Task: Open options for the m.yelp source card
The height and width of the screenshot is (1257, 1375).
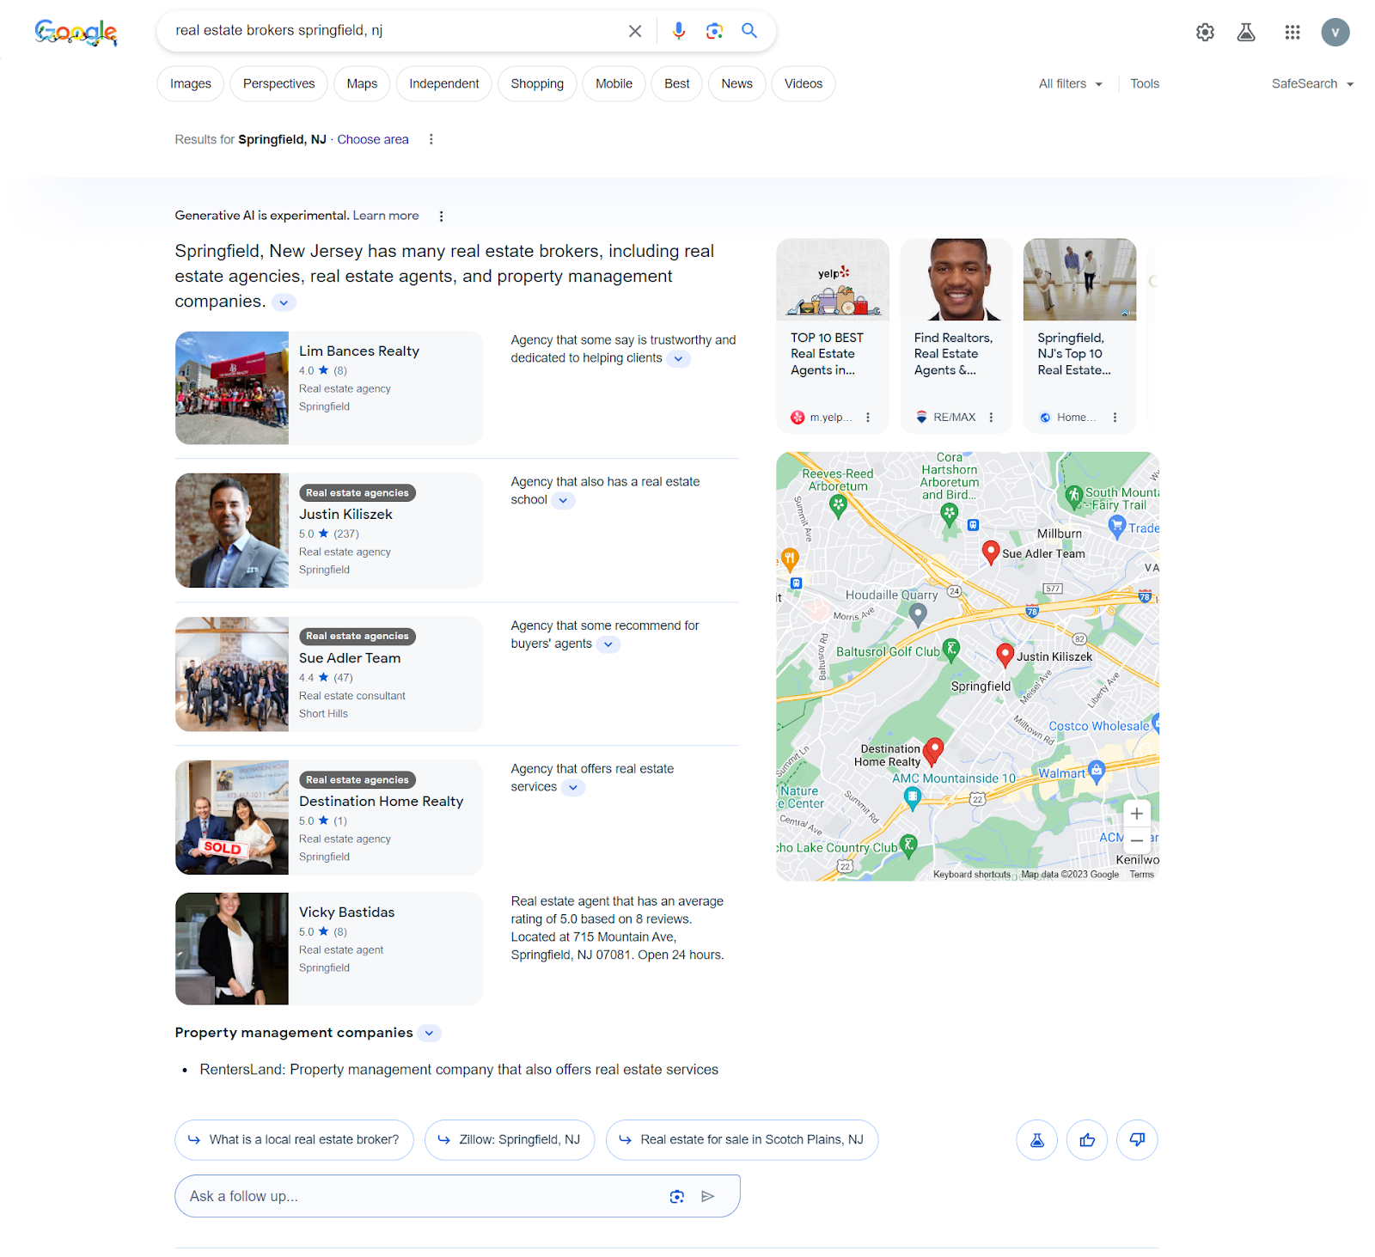Action: [868, 418]
